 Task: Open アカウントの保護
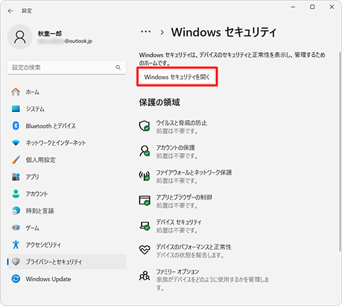(x=175, y=148)
